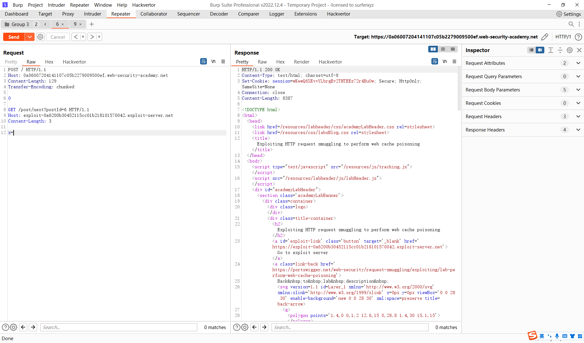Screen dimensions: 584x343
Task: Click Response pane vertical scrollbar
Action: (x=459, y=89)
